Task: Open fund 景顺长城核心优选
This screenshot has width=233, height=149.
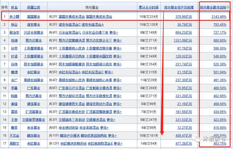Action: point(72,80)
